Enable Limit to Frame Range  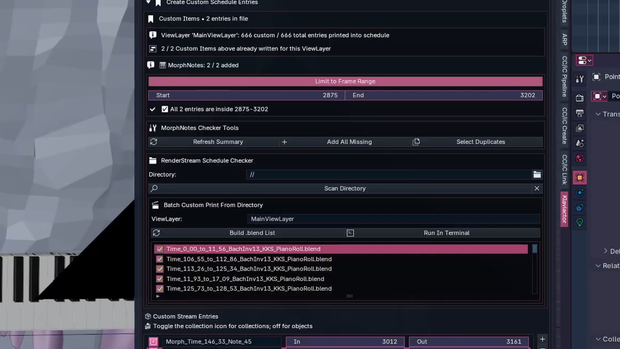345,81
